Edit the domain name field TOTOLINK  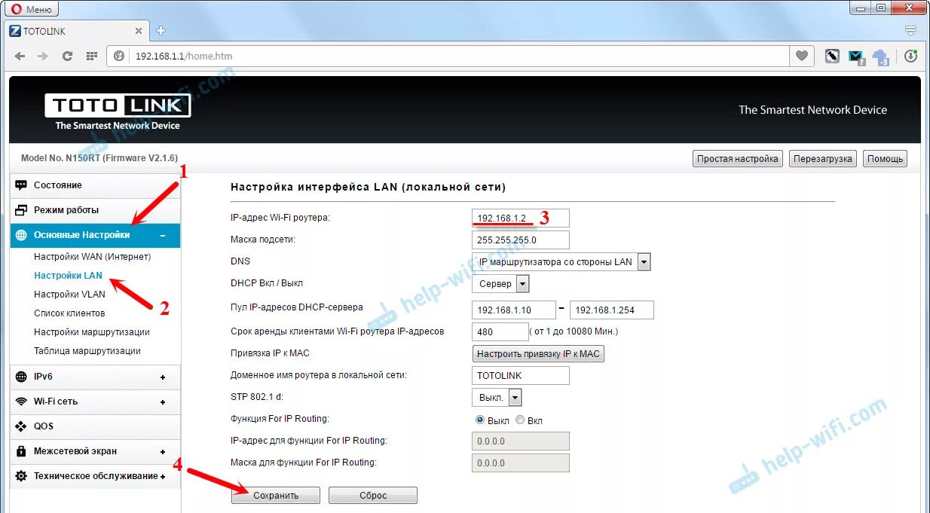[x=521, y=376]
